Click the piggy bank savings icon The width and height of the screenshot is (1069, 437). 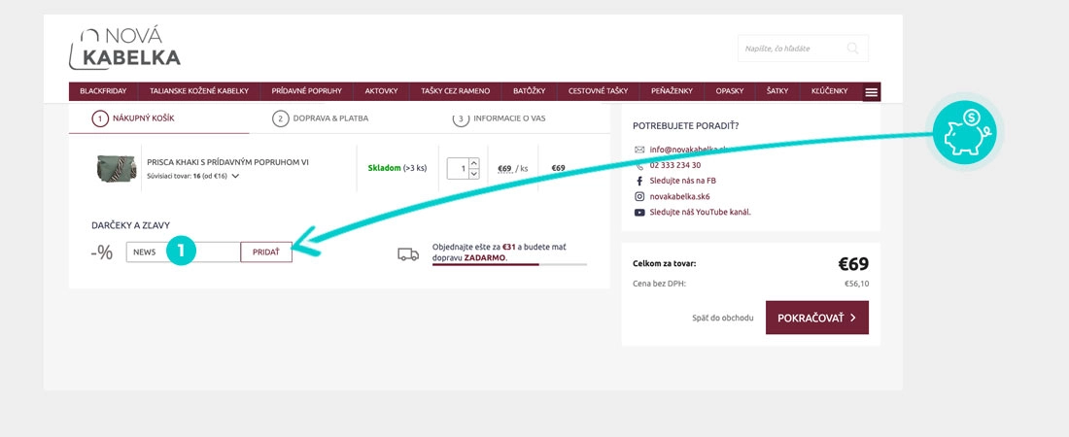pyautogui.click(x=964, y=133)
